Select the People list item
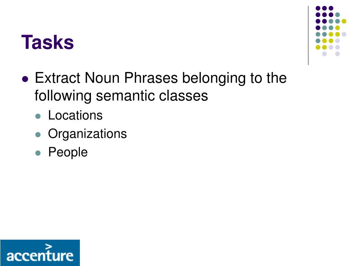354x266 pixels. click(68, 152)
